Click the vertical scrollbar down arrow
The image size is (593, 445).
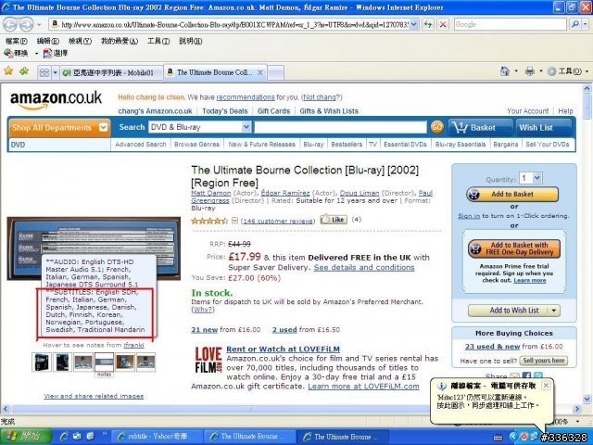coord(587,399)
